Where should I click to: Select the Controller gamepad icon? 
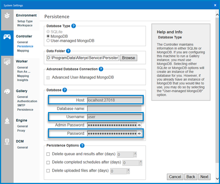(7, 37)
